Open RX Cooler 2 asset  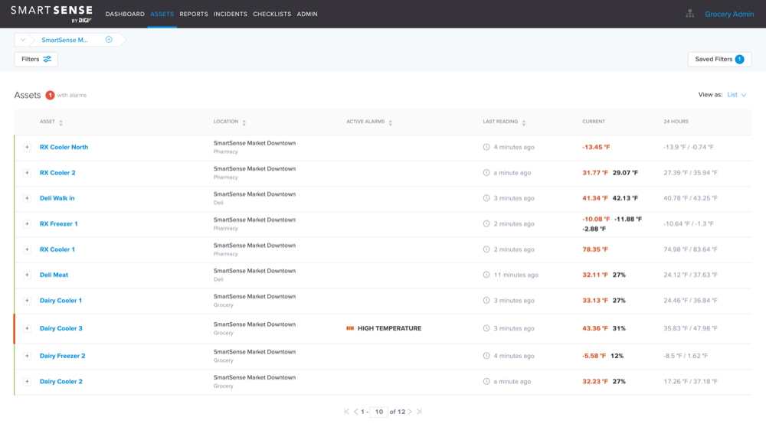(57, 173)
